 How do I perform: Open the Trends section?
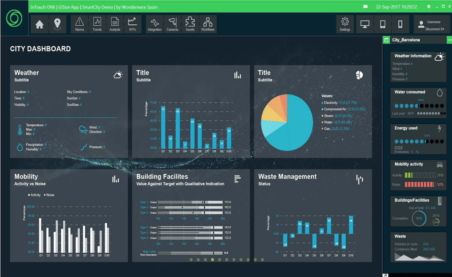(x=97, y=24)
